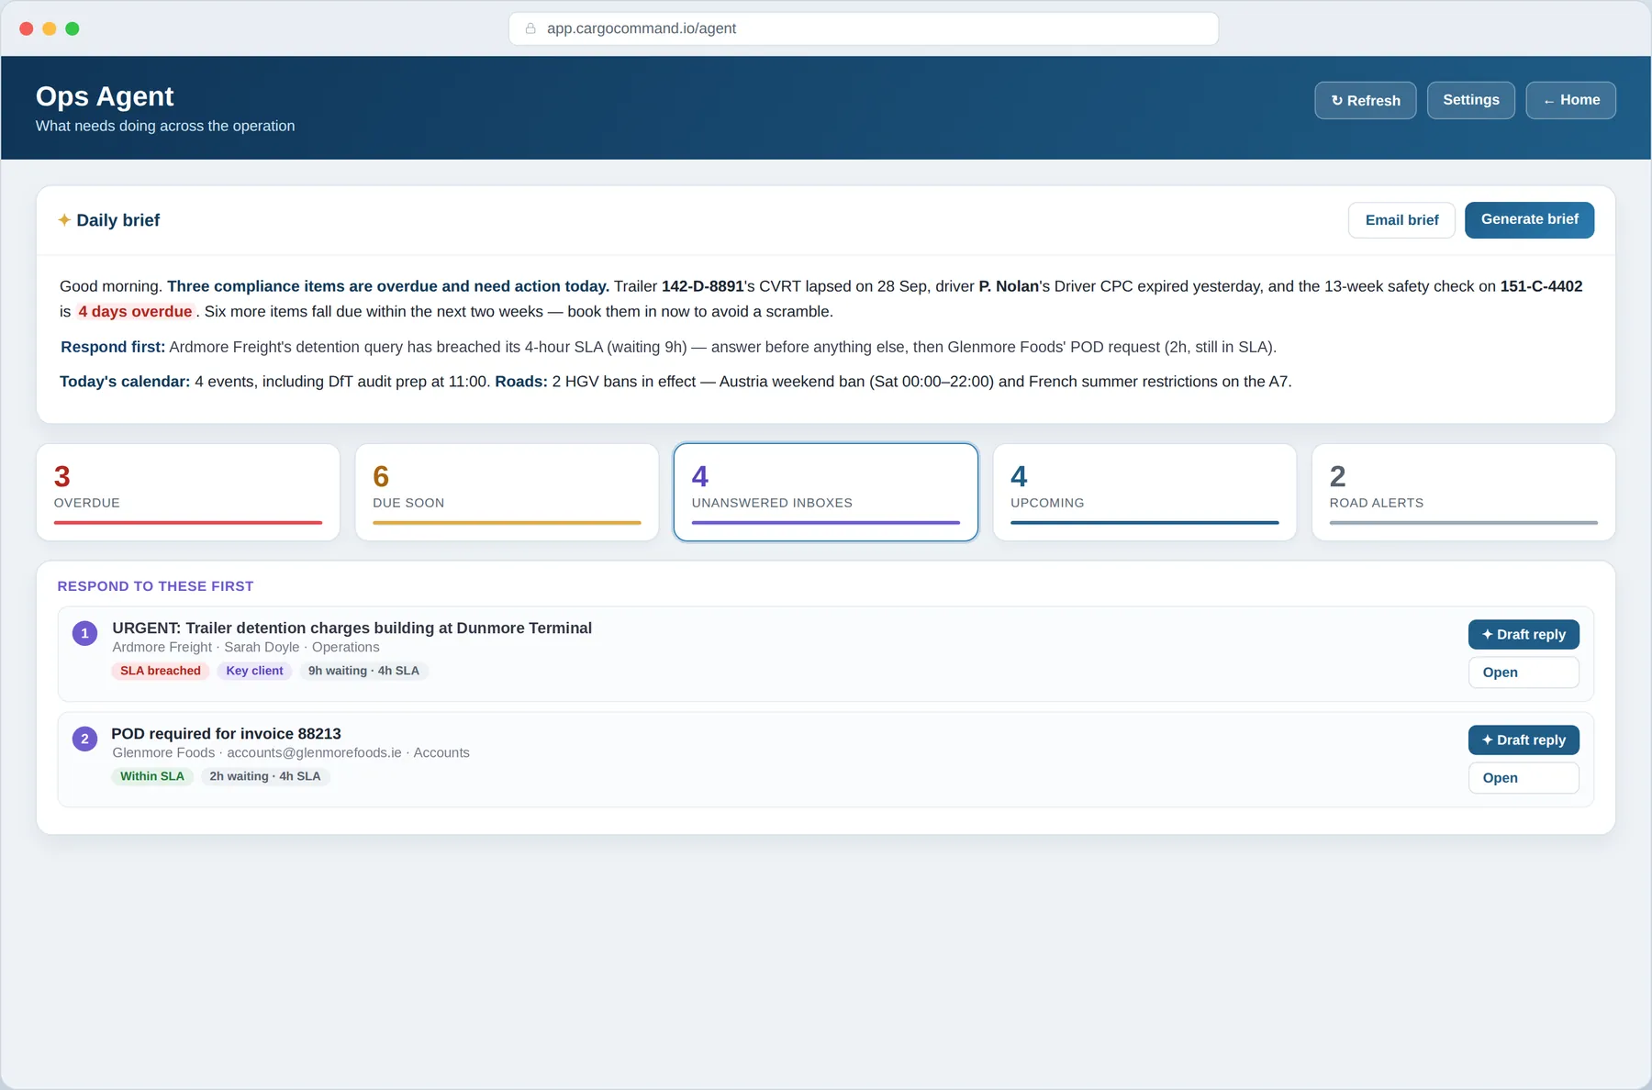Image resolution: width=1652 pixels, height=1090 pixels.
Task: Click the Daily brief sparkle icon
Action: coord(64,220)
